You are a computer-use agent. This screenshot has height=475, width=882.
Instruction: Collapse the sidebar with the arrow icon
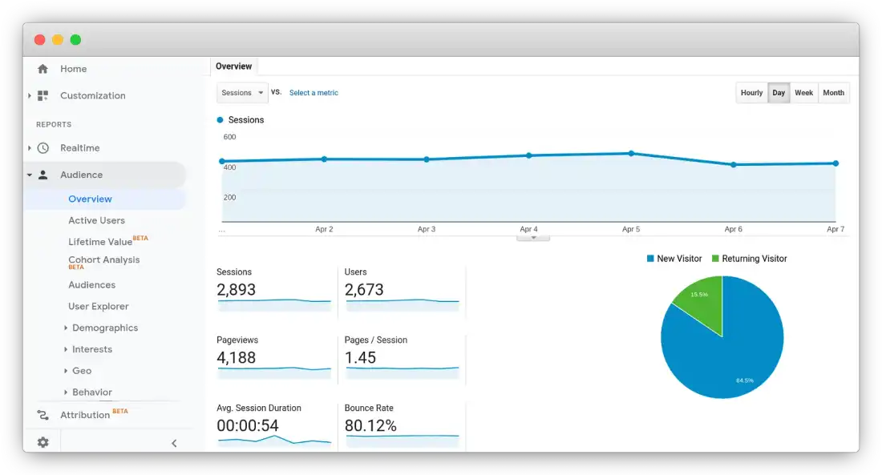[x=174, y=442]
